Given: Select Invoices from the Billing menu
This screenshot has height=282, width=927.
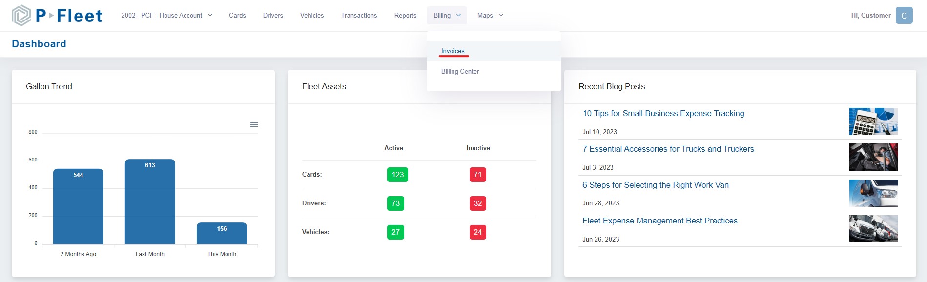Looking at the screenshot, I should pos(453,51).
